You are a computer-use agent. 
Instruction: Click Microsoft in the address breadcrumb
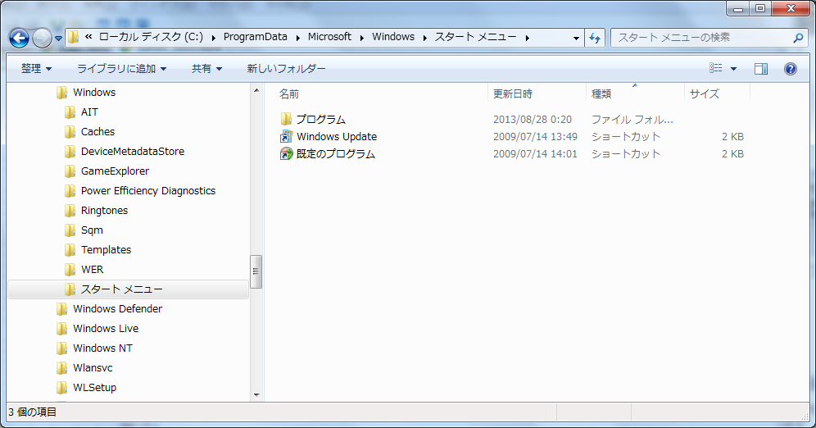click(329, 37)
